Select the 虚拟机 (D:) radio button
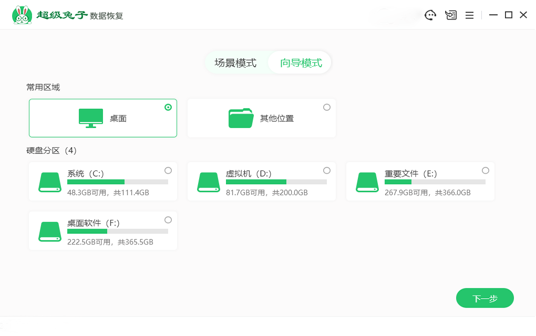Screen dimensions: 536x336 pos(327,170)
